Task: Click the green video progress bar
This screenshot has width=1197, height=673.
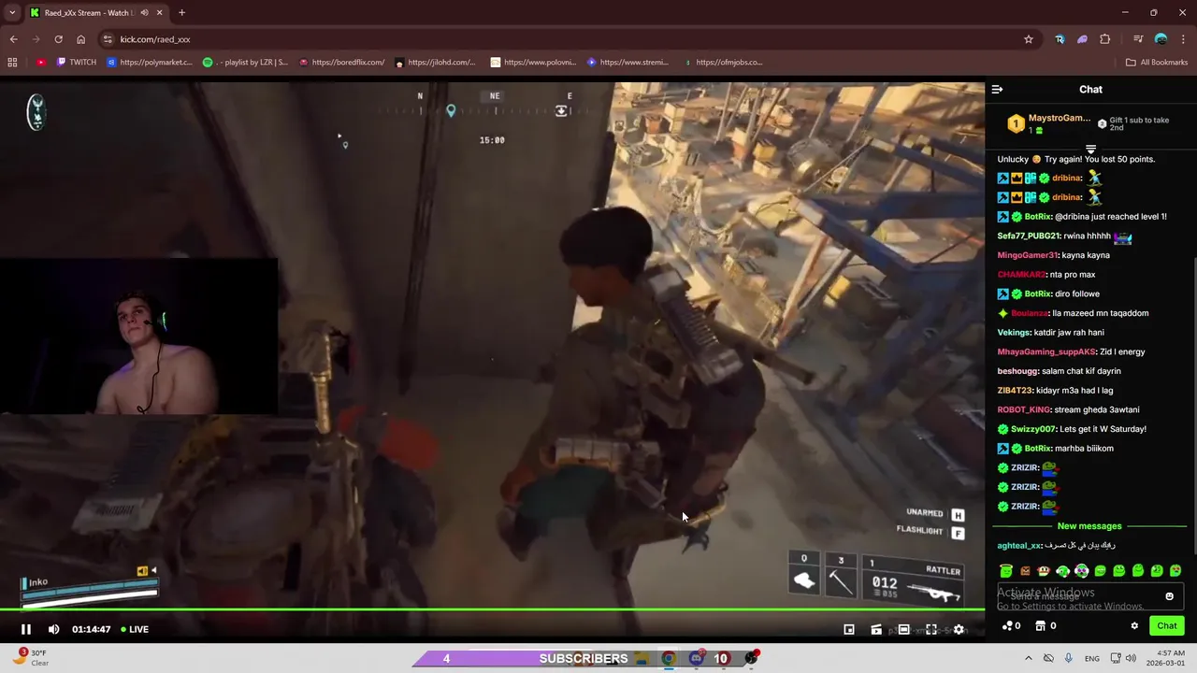Action: [492, 609]
